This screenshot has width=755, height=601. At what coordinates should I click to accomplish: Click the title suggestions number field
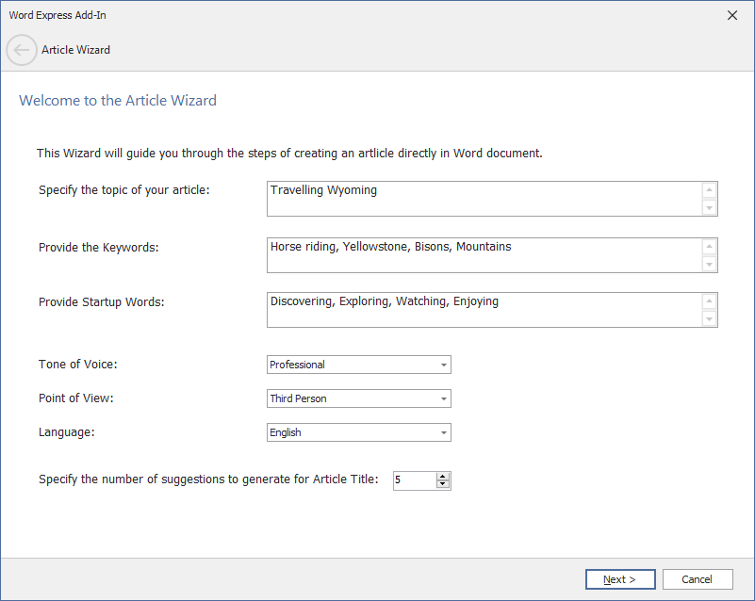tap(414, 480)
